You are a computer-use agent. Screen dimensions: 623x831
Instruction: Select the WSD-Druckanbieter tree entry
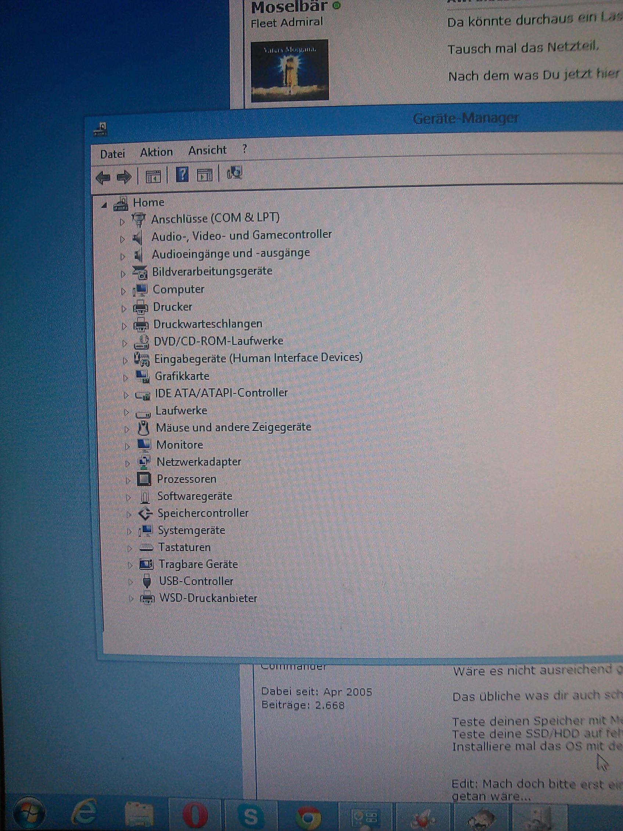coord(208,598)
